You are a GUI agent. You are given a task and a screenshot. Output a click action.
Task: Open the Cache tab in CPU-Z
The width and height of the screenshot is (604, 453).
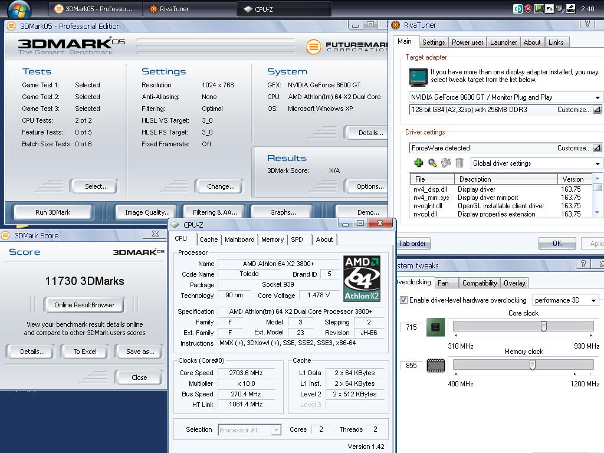point(208,239)
